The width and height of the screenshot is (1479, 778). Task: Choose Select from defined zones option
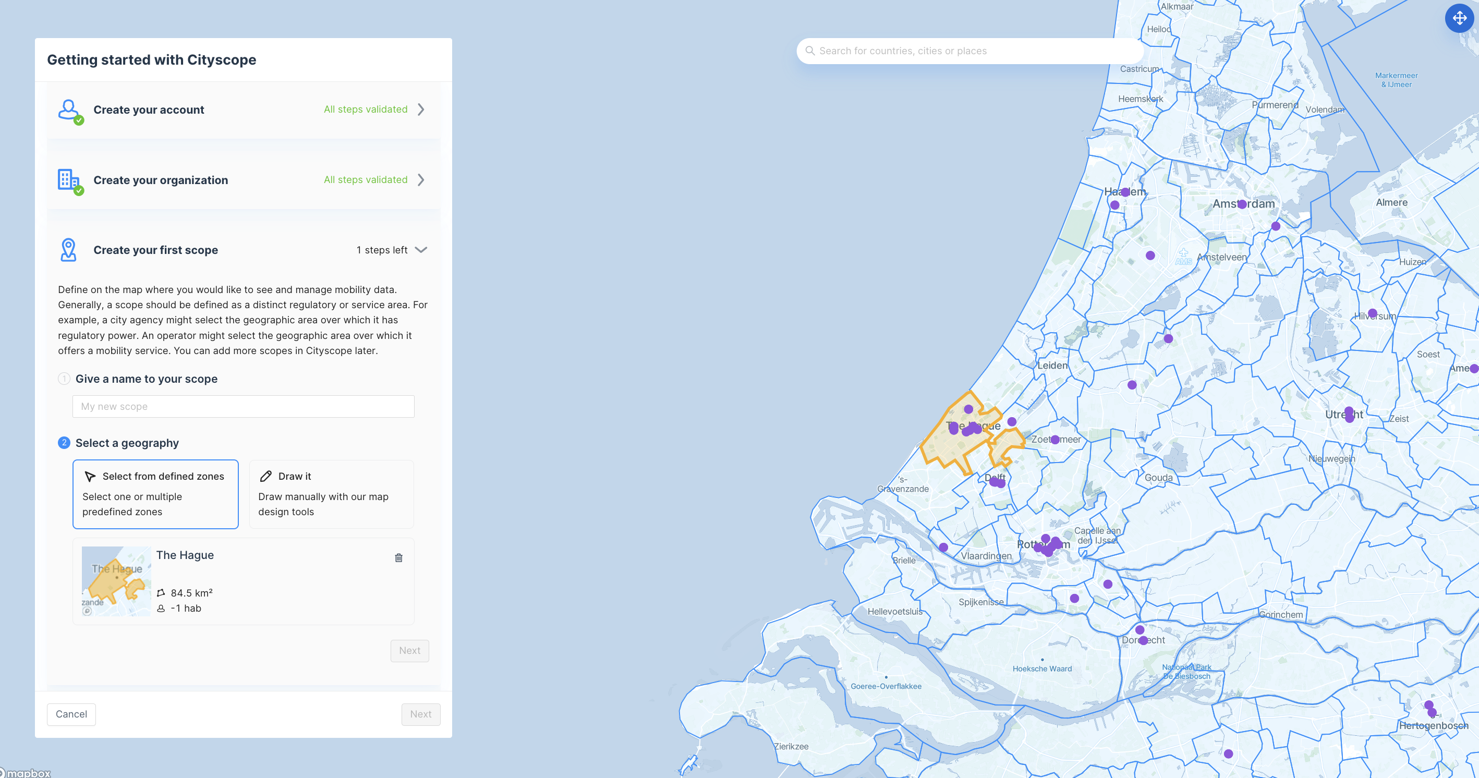[x=155, y=494]
